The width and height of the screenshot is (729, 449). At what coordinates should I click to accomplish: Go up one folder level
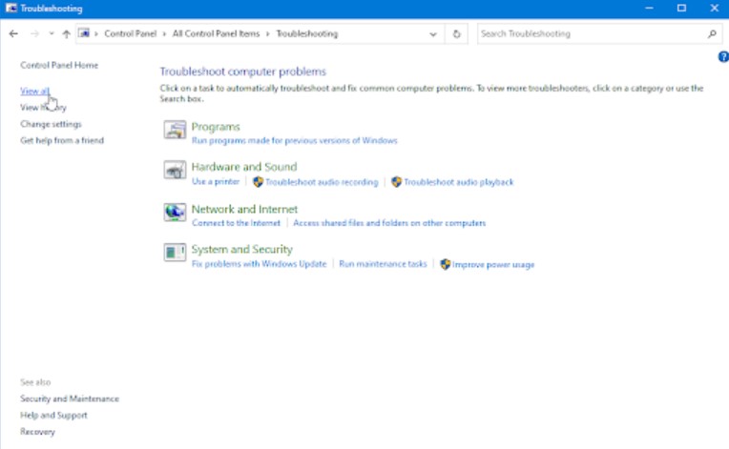point(66,33)
